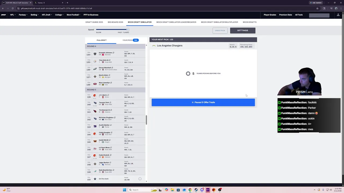Click the Ask Gemini button

(316, 3)
